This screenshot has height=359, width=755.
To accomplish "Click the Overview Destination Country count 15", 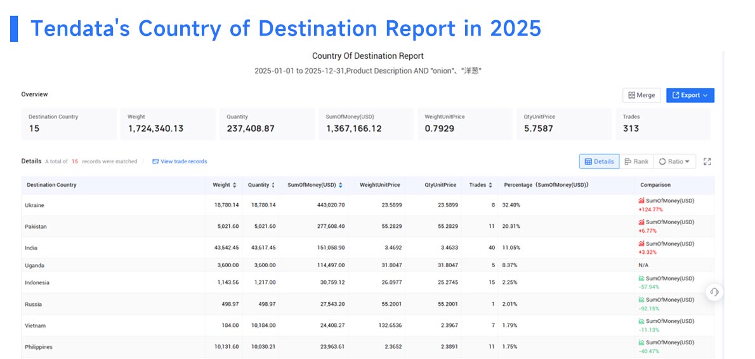I will coord(34,129).
